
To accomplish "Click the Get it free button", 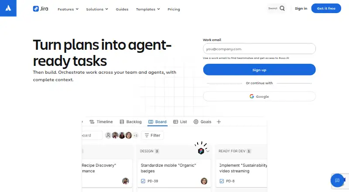I will click(x=326, y=8).
